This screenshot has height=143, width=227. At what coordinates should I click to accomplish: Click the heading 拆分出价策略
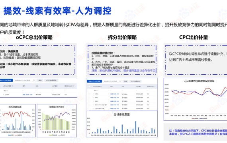(x=122, y=37)
